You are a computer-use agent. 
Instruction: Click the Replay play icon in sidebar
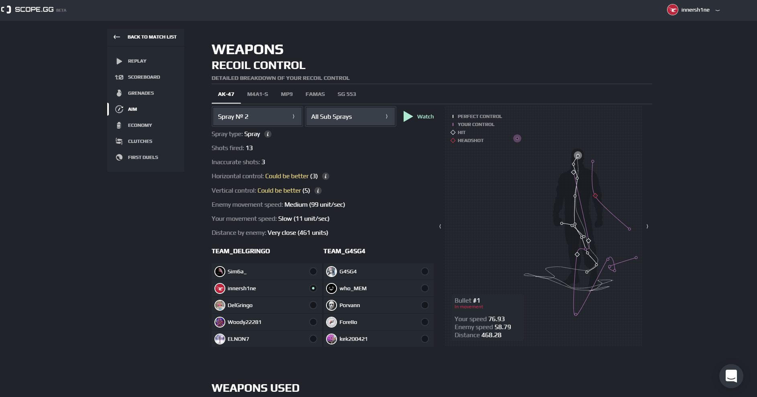coord(119,61)
